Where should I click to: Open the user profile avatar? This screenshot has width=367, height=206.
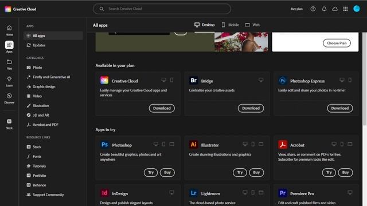pyautogui.click(x=357, y=9)
